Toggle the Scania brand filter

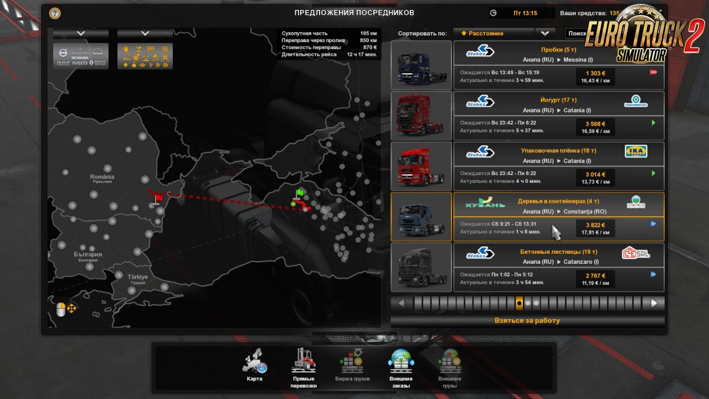pos(80,57)
